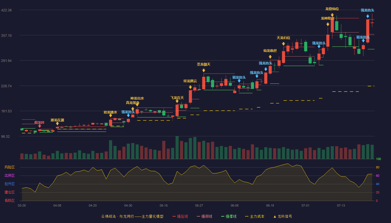This screenshot has width=391, height=223.
Task: Click the arrow marker below 飞龙在天
Action: tap(177, 101)
